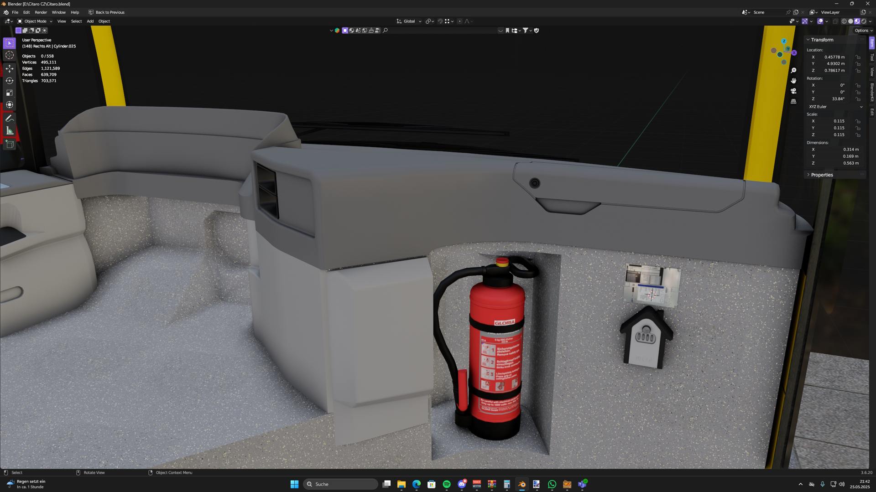The height and width of the screenshot is (492, 876).
Task: Open the Options dropdown
Action: pos(863,31)
